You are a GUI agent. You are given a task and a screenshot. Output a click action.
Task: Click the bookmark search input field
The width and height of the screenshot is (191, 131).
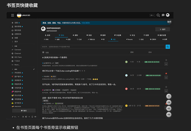pos(103,47)
